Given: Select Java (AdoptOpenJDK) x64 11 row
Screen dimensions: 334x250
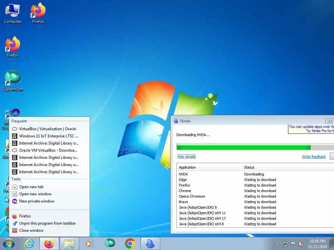Looking at the screenshot, I should 255,213.
